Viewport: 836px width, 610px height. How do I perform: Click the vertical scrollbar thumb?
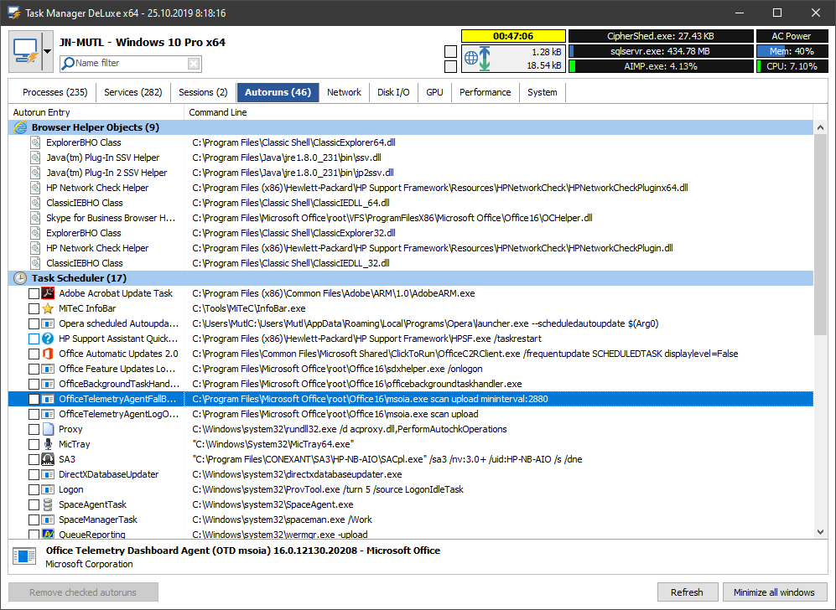tap(820, 235)
